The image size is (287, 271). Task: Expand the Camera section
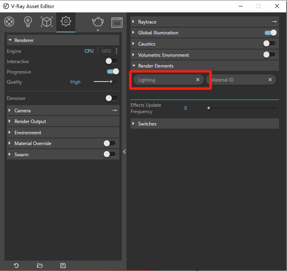[63, 110]
